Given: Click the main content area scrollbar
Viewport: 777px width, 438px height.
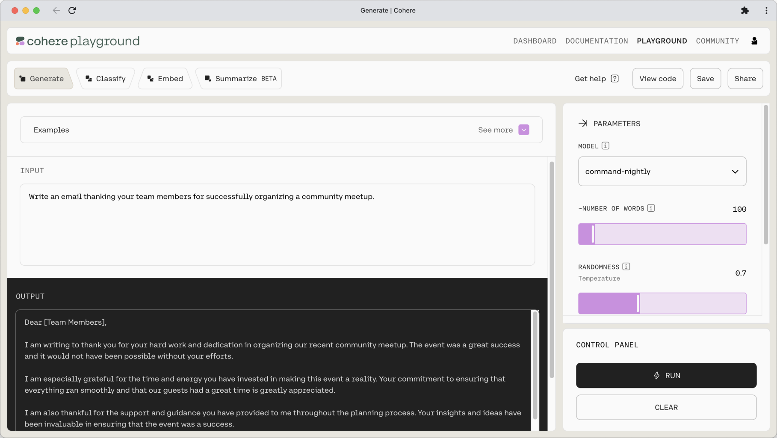Looking at the screenshot, I should [552, 270].
